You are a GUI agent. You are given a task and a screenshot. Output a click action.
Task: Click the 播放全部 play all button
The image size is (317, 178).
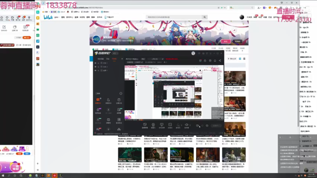point(232,59)
